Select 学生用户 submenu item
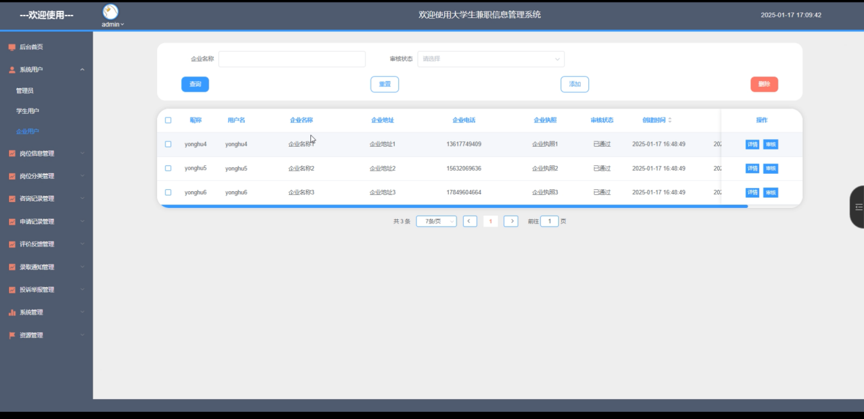The height and width of the screenshot is (419, 864). (x=28, y=111)
